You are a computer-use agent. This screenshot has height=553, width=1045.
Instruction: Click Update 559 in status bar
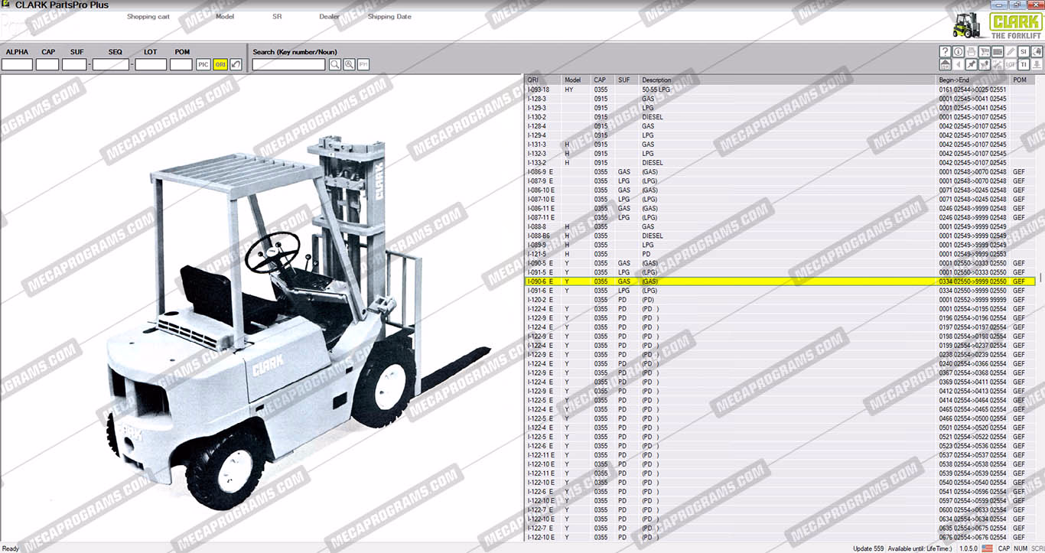(x=868, y=548)
